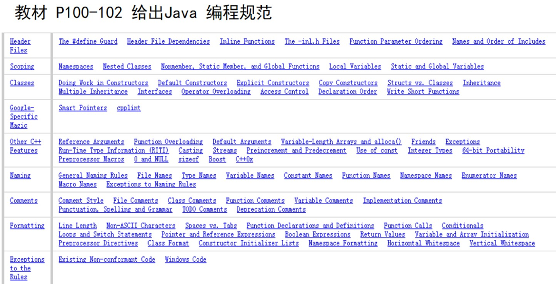556x284 pixels.
Task: Go to Operator Overloading link
Action: [x=216, y=92]
